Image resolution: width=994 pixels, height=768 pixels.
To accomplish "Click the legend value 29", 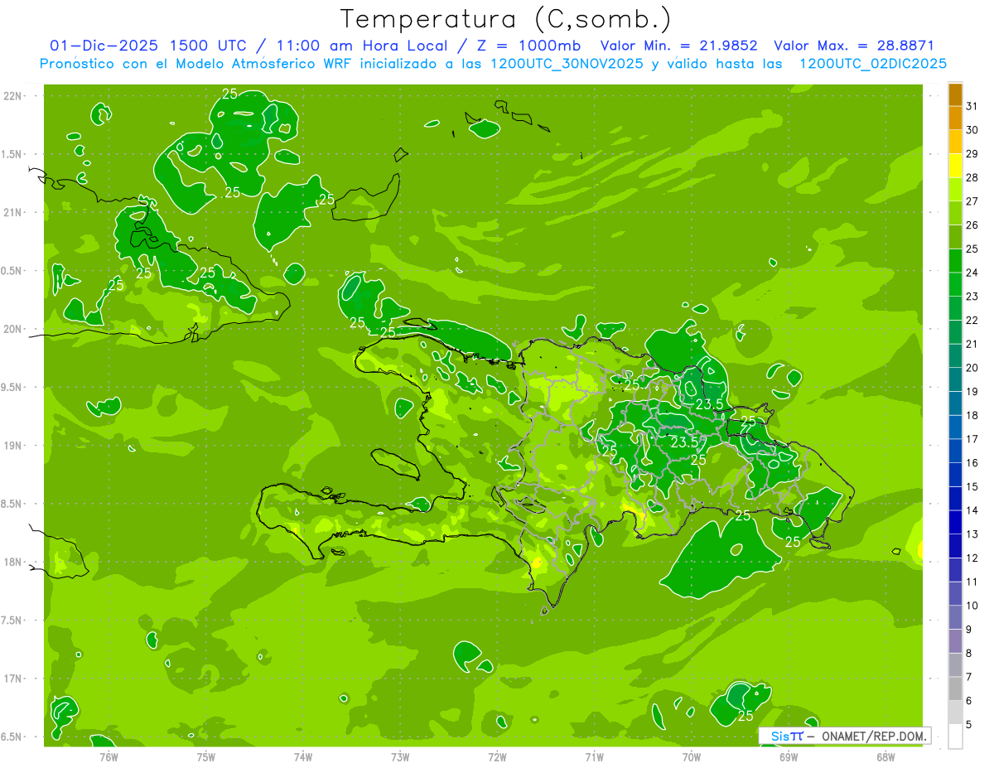I will point(972,154).
